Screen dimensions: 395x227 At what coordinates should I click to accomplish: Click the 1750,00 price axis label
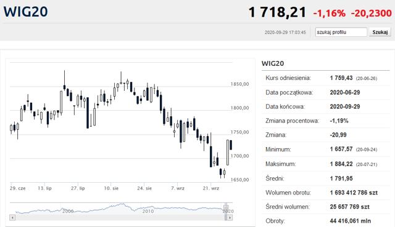[240, 132]
